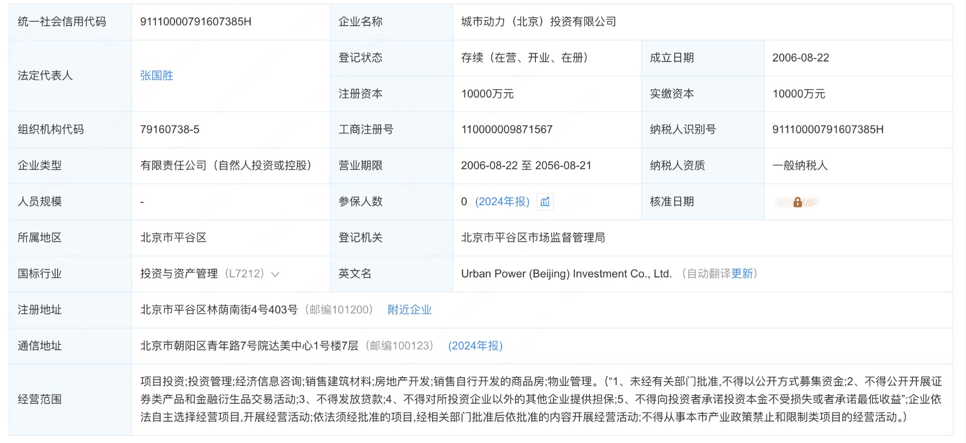Click taxpayer ID value beside 纳税人识别号
Image resolution: width=966 pixels, height=443 pixels.
click(828, 129)
